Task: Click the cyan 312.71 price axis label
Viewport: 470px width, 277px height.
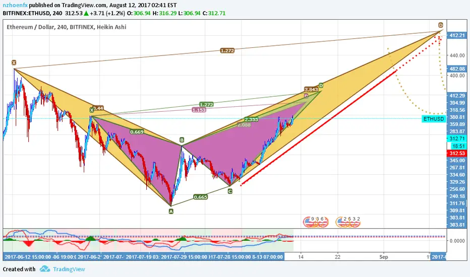Action: pyautogui.click(x=457, y=138)
